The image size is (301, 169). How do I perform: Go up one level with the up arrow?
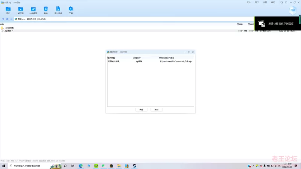(3, 19)
